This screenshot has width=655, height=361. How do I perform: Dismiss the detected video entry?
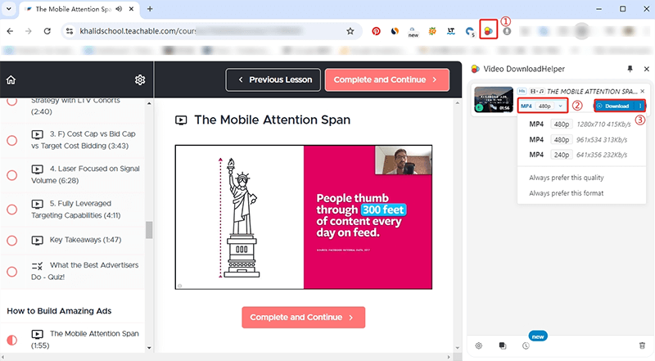pyautogui.click(x=643, y=91)
